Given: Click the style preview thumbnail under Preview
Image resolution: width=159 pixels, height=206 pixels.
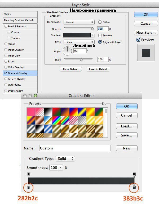Looking at the screenshot, I should [x=146, y=53].
